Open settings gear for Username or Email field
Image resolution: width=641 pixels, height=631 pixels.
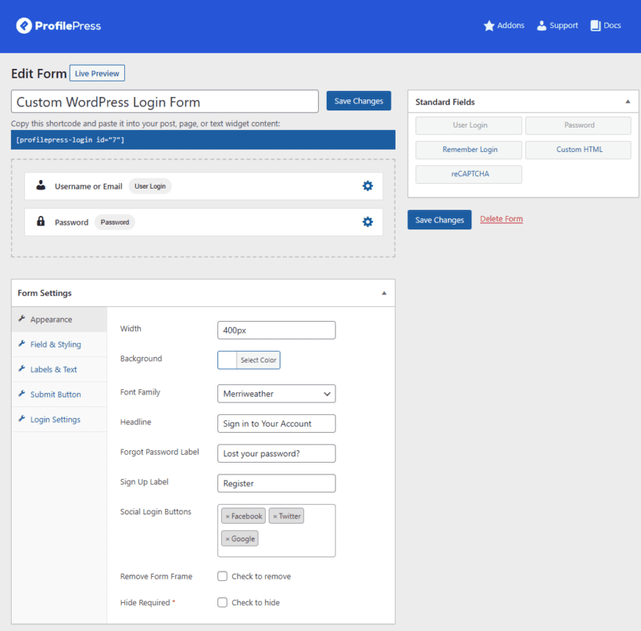coord(367,186)
